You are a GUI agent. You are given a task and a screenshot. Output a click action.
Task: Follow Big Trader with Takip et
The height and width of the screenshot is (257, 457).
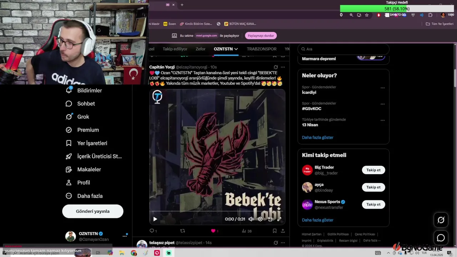373,170
